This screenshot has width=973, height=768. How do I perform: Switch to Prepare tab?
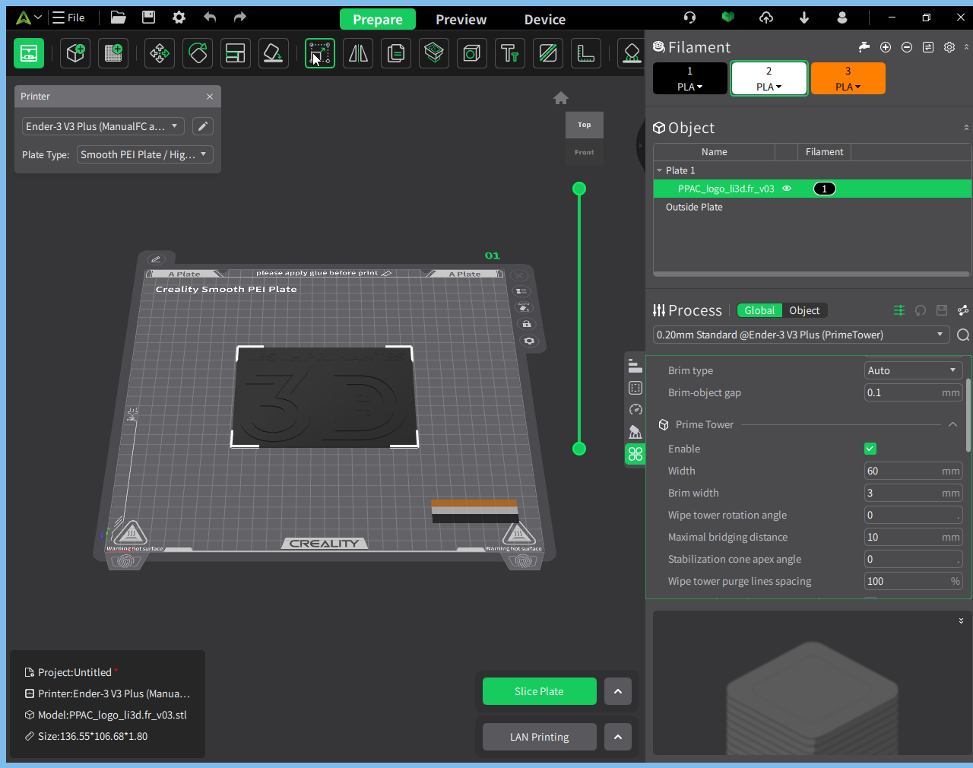click(378, 19)
